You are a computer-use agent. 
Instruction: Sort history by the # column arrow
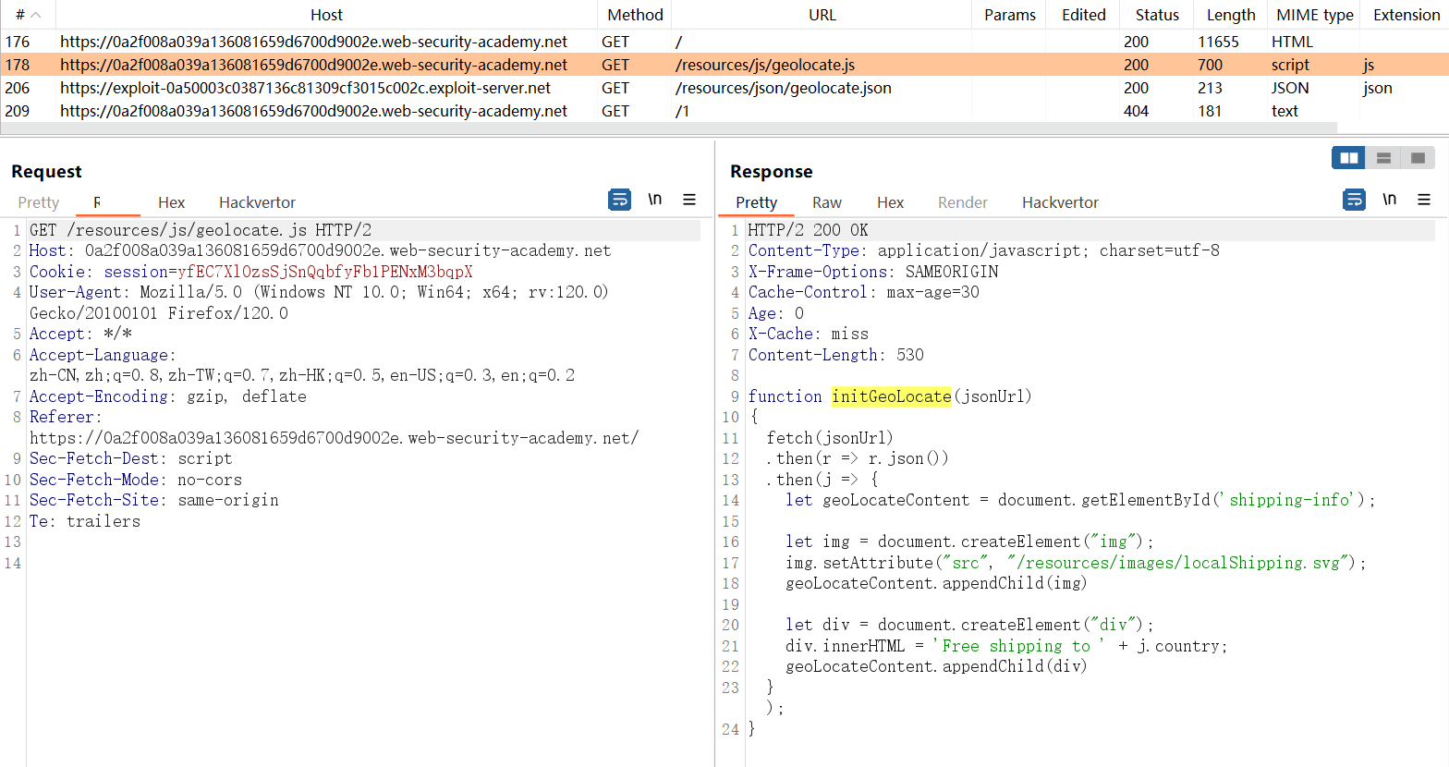tap(35, 15)
